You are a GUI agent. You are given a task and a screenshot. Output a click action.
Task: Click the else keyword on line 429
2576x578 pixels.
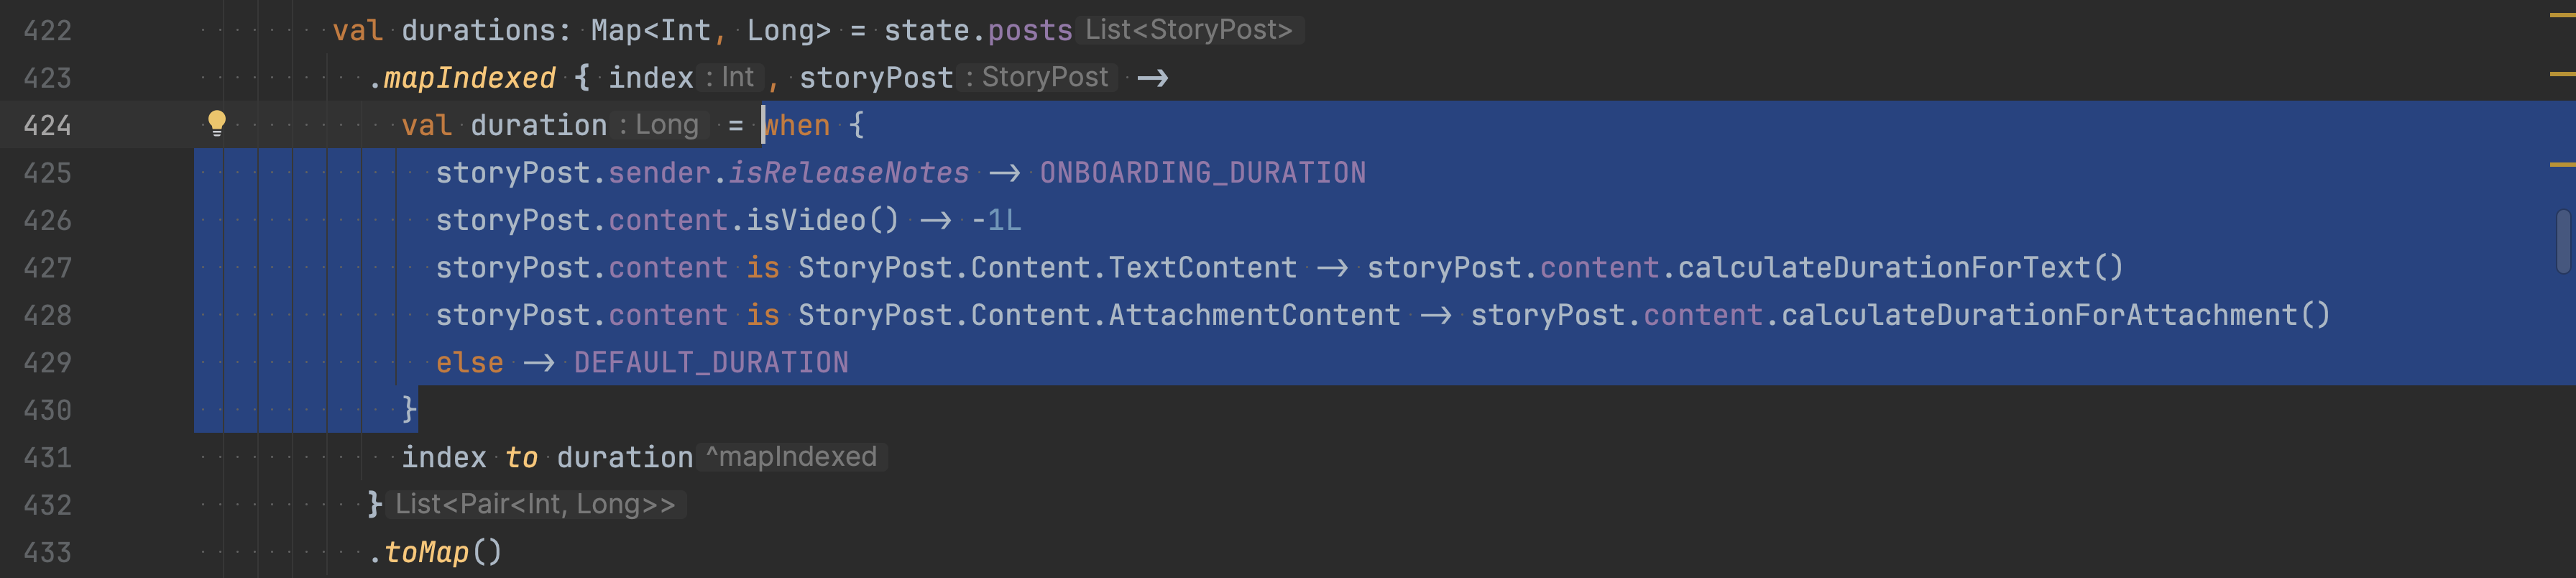point(469,362)
